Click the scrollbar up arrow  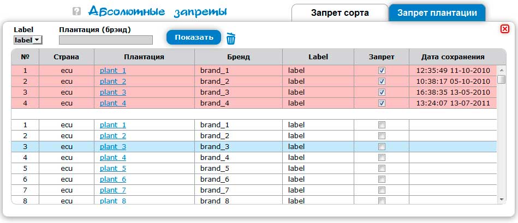502,70
